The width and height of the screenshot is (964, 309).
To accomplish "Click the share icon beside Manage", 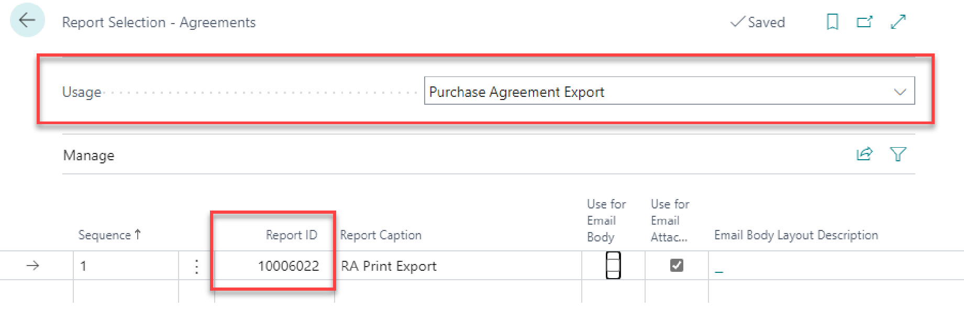I will click(865, 154).
